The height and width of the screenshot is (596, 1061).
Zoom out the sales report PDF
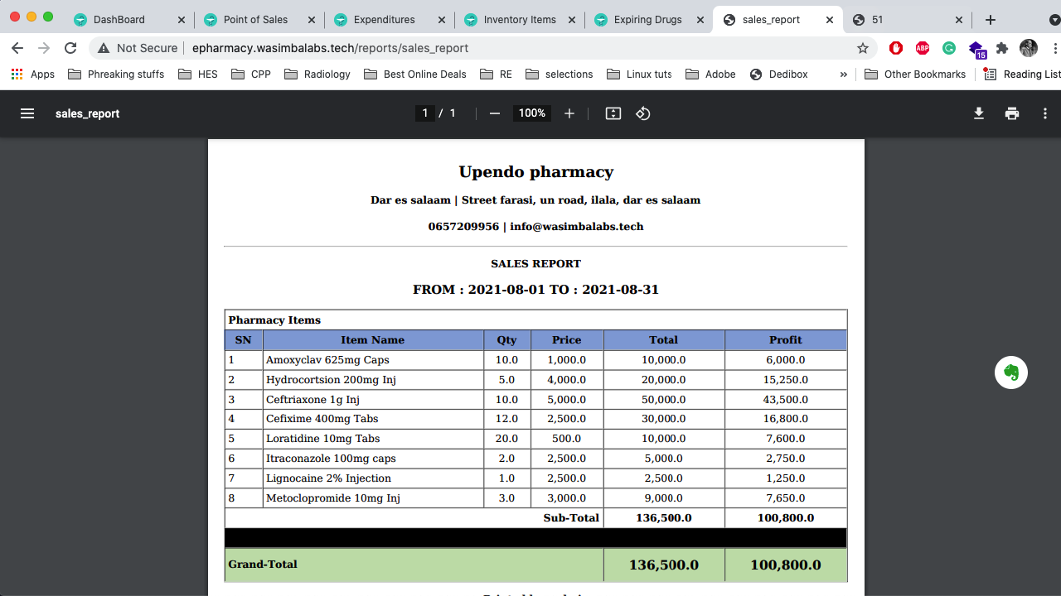coord(495,113)
